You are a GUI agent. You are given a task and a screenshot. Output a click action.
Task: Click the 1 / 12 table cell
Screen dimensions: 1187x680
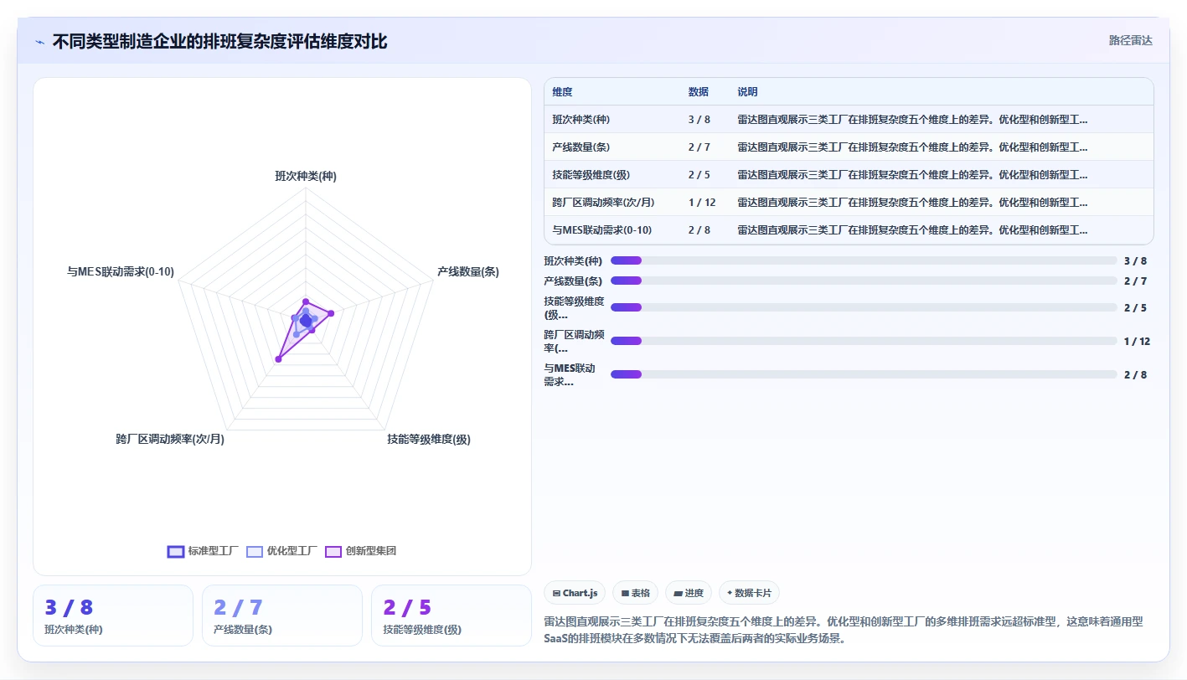click(x=702, y=202)
